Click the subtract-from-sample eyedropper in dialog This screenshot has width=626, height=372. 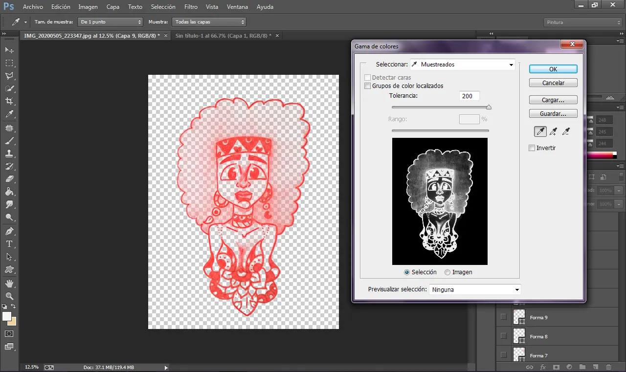(566, 131)
